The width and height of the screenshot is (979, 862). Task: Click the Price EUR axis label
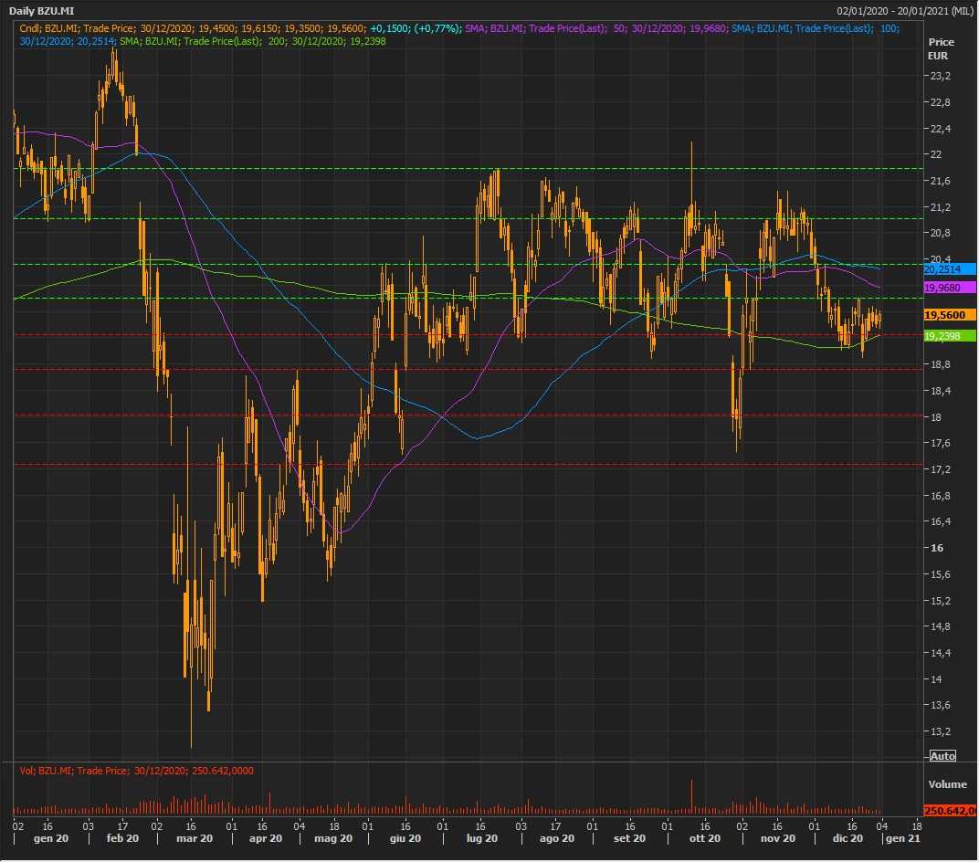pos(941,48)
